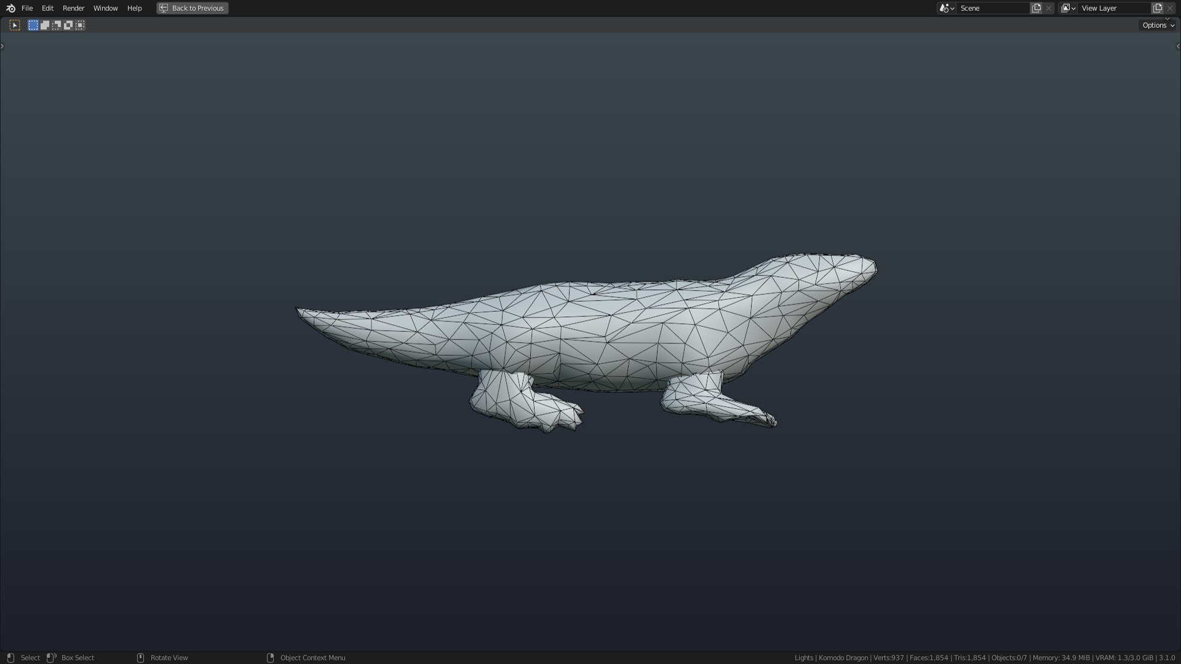Screen dimensions: 1181x664
Task: Expand the Options dropdown
Action: click(x=1158, y=25)
